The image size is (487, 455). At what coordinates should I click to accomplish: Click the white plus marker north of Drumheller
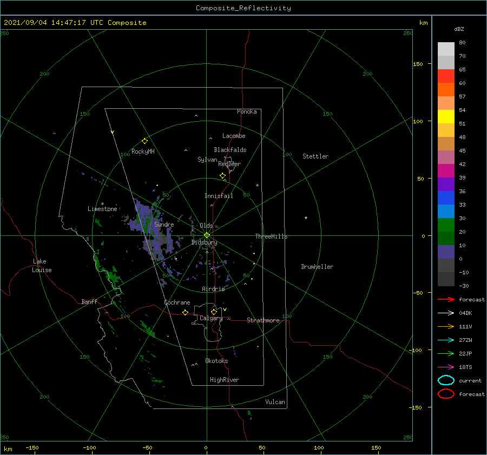pos(306,217)
